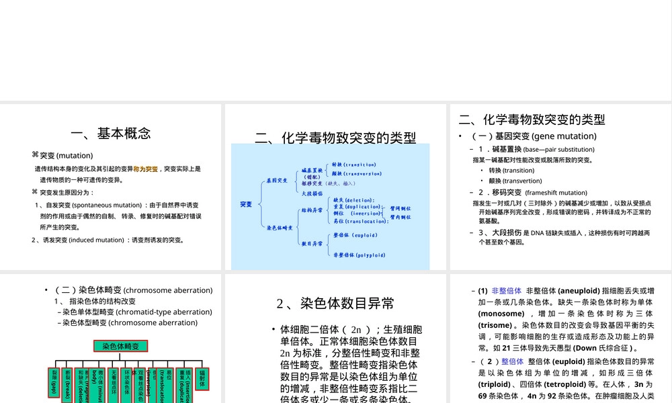Click the 突变 root node in the diagram
This screenshot has height=403, width=672.
(246, 204)
